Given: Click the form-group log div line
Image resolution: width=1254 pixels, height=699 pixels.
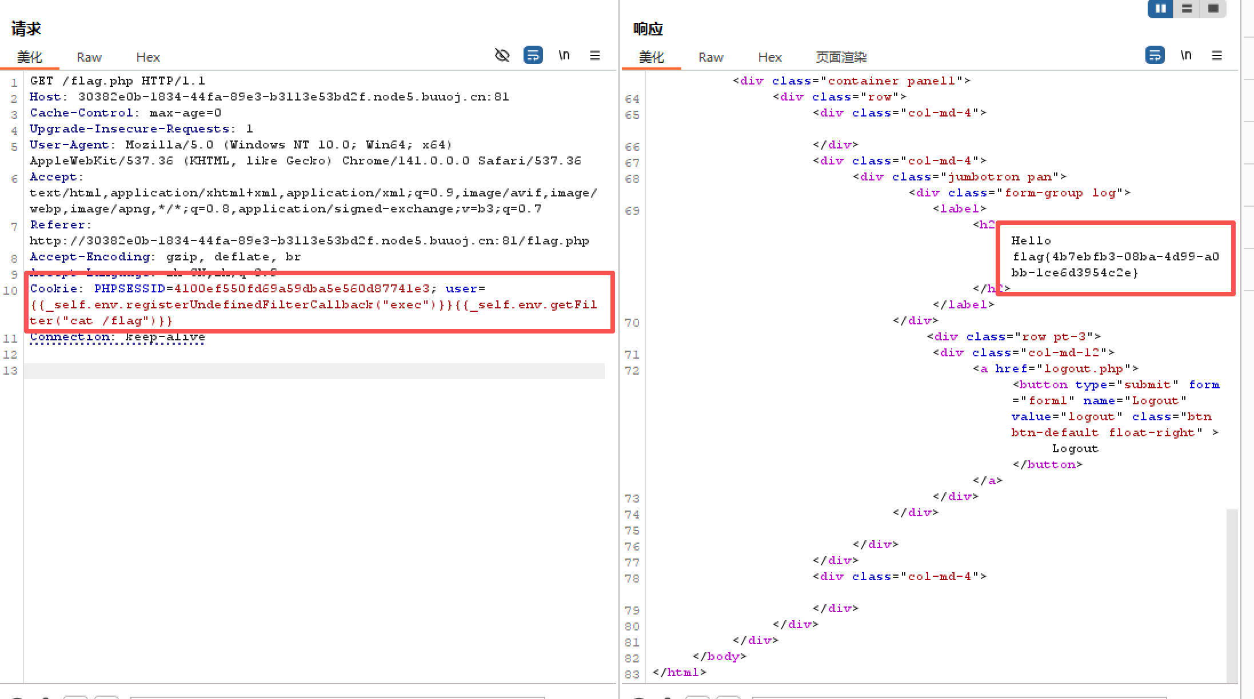Looking at the screenshot, I should (1020, 193).
